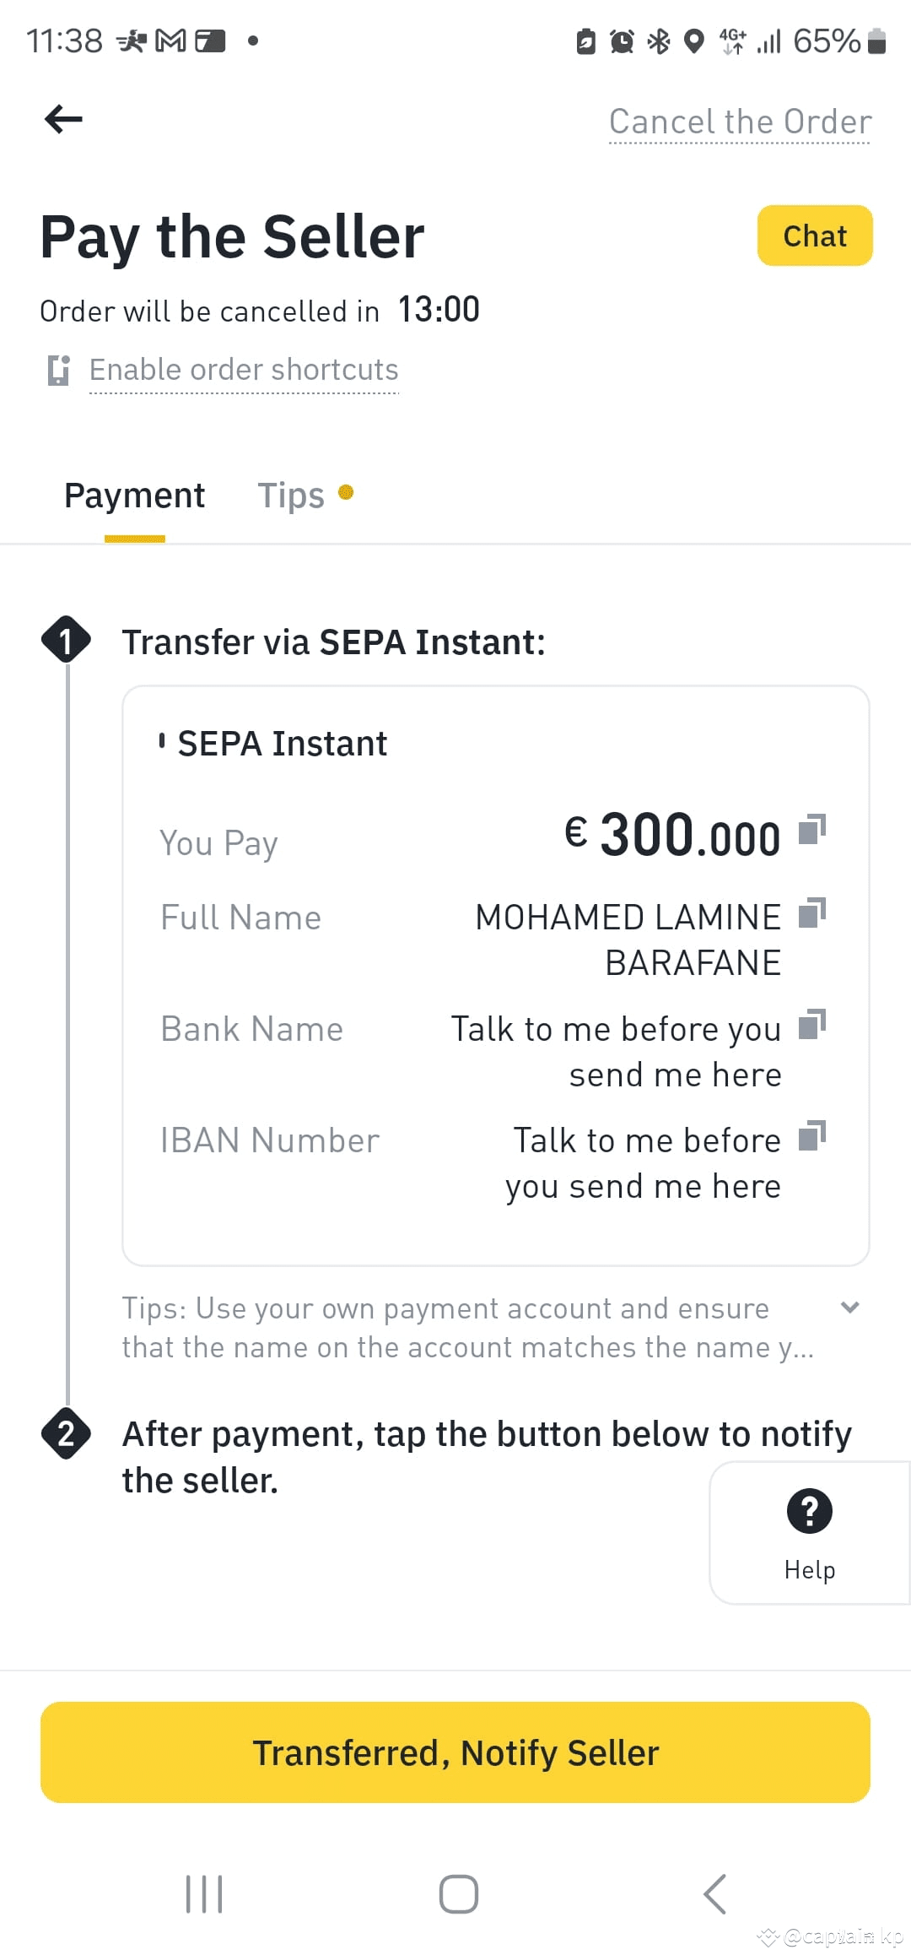Copy the Bank Name field value
Screen dimensions: 911x1955
click(x=811, y=1024)
